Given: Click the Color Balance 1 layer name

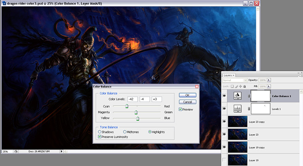Looking at the screenshot, I should click(x=282, y=96).
